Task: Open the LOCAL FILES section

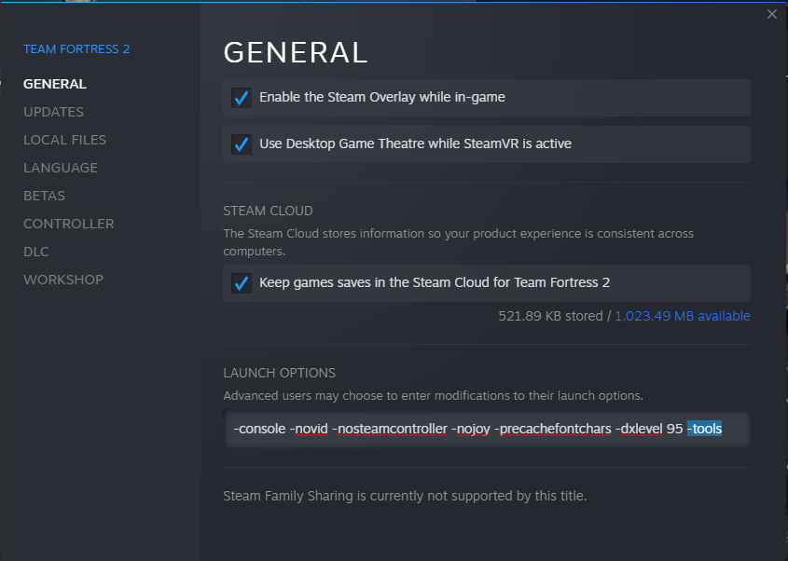Action: (x=64, y=140)
